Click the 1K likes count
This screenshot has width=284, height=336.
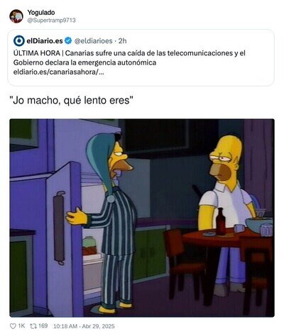coord(21,326)
